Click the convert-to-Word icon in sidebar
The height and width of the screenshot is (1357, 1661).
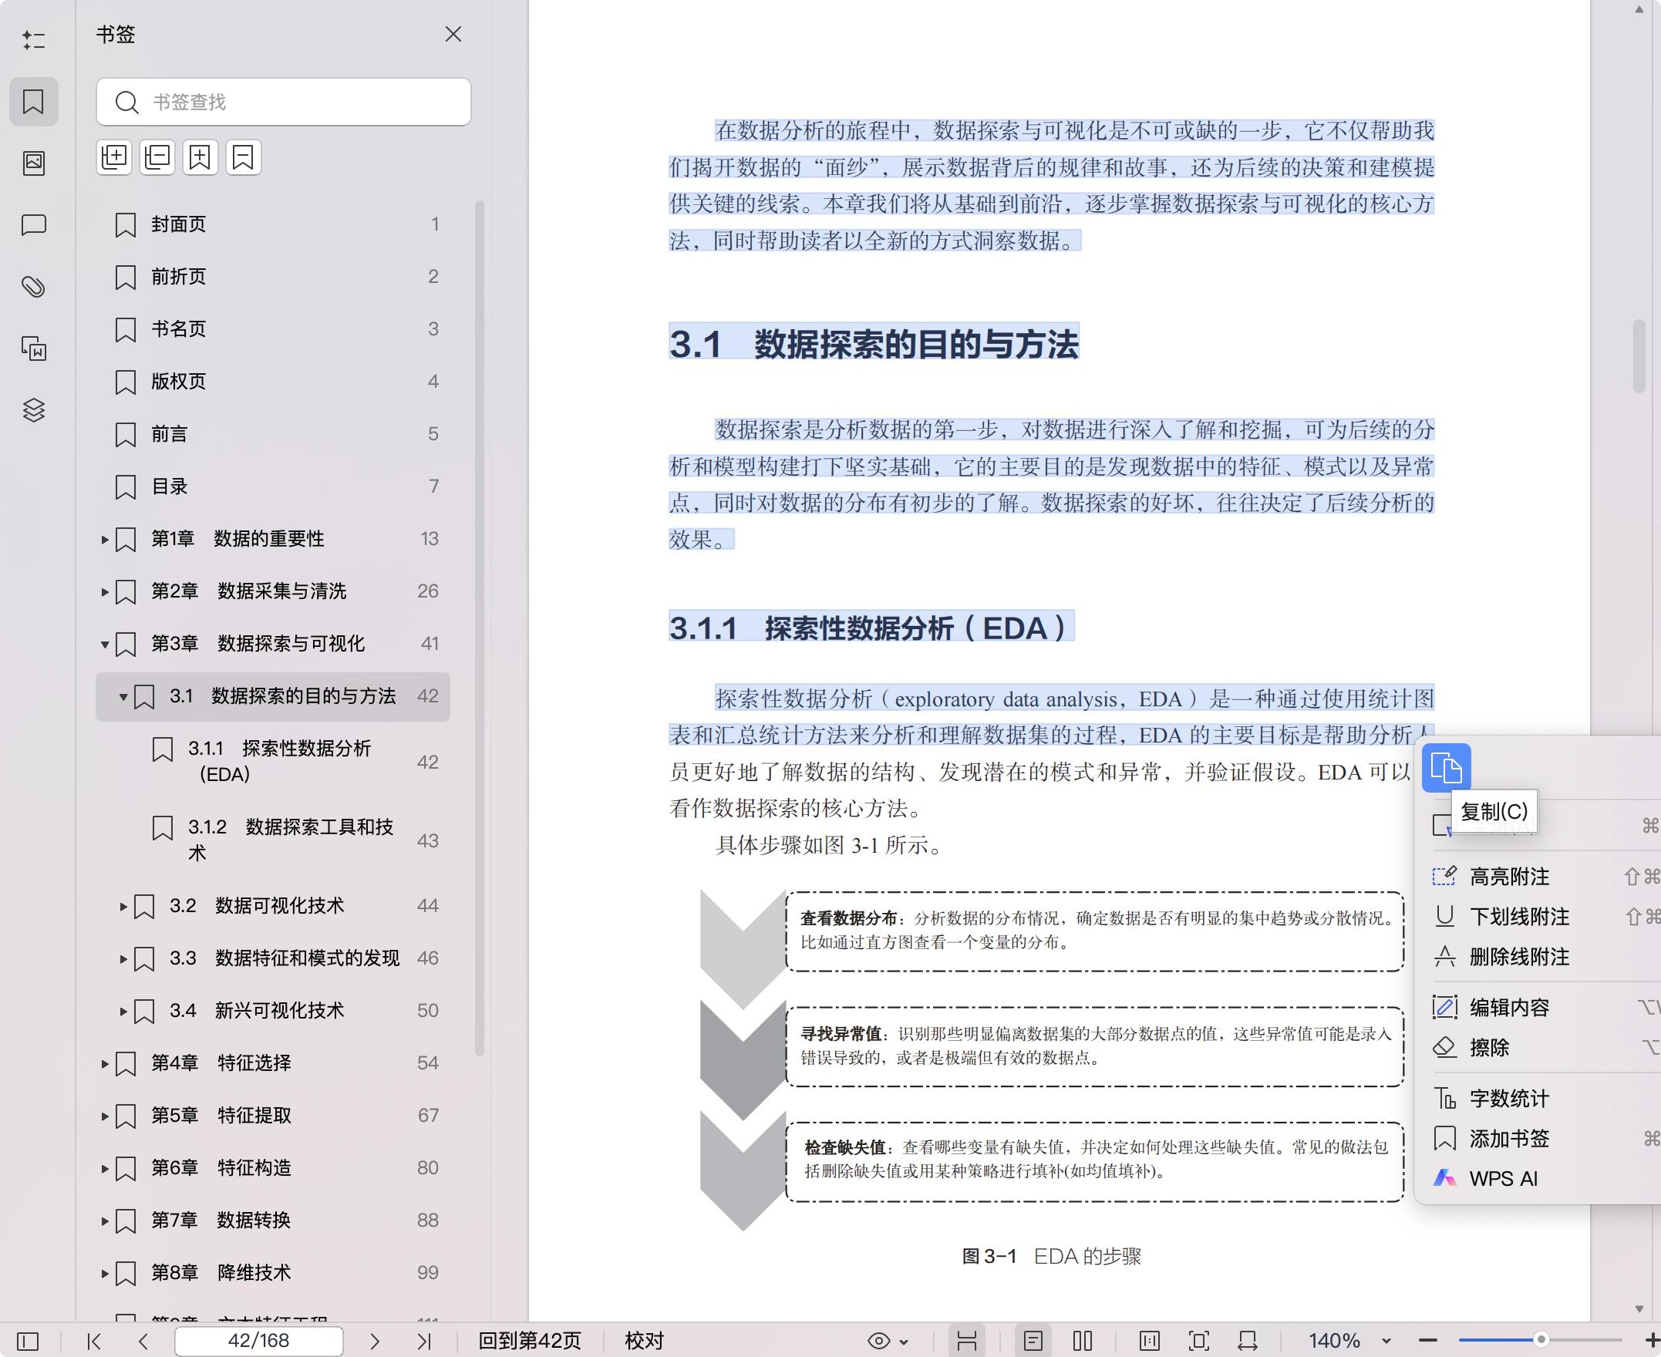[34, 349]
